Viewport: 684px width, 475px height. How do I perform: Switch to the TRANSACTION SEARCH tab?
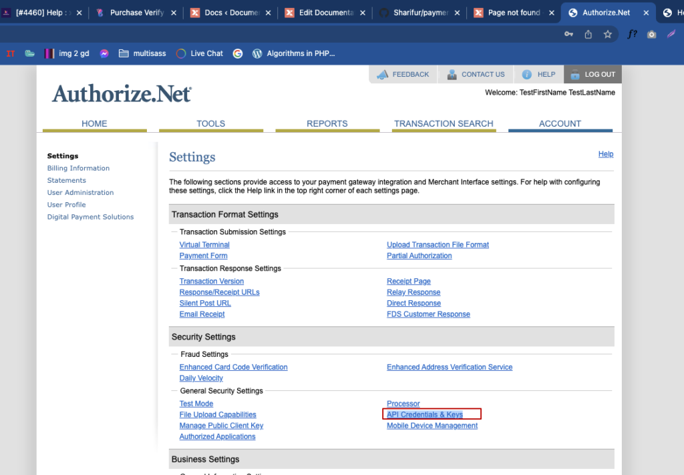[444, 124]
